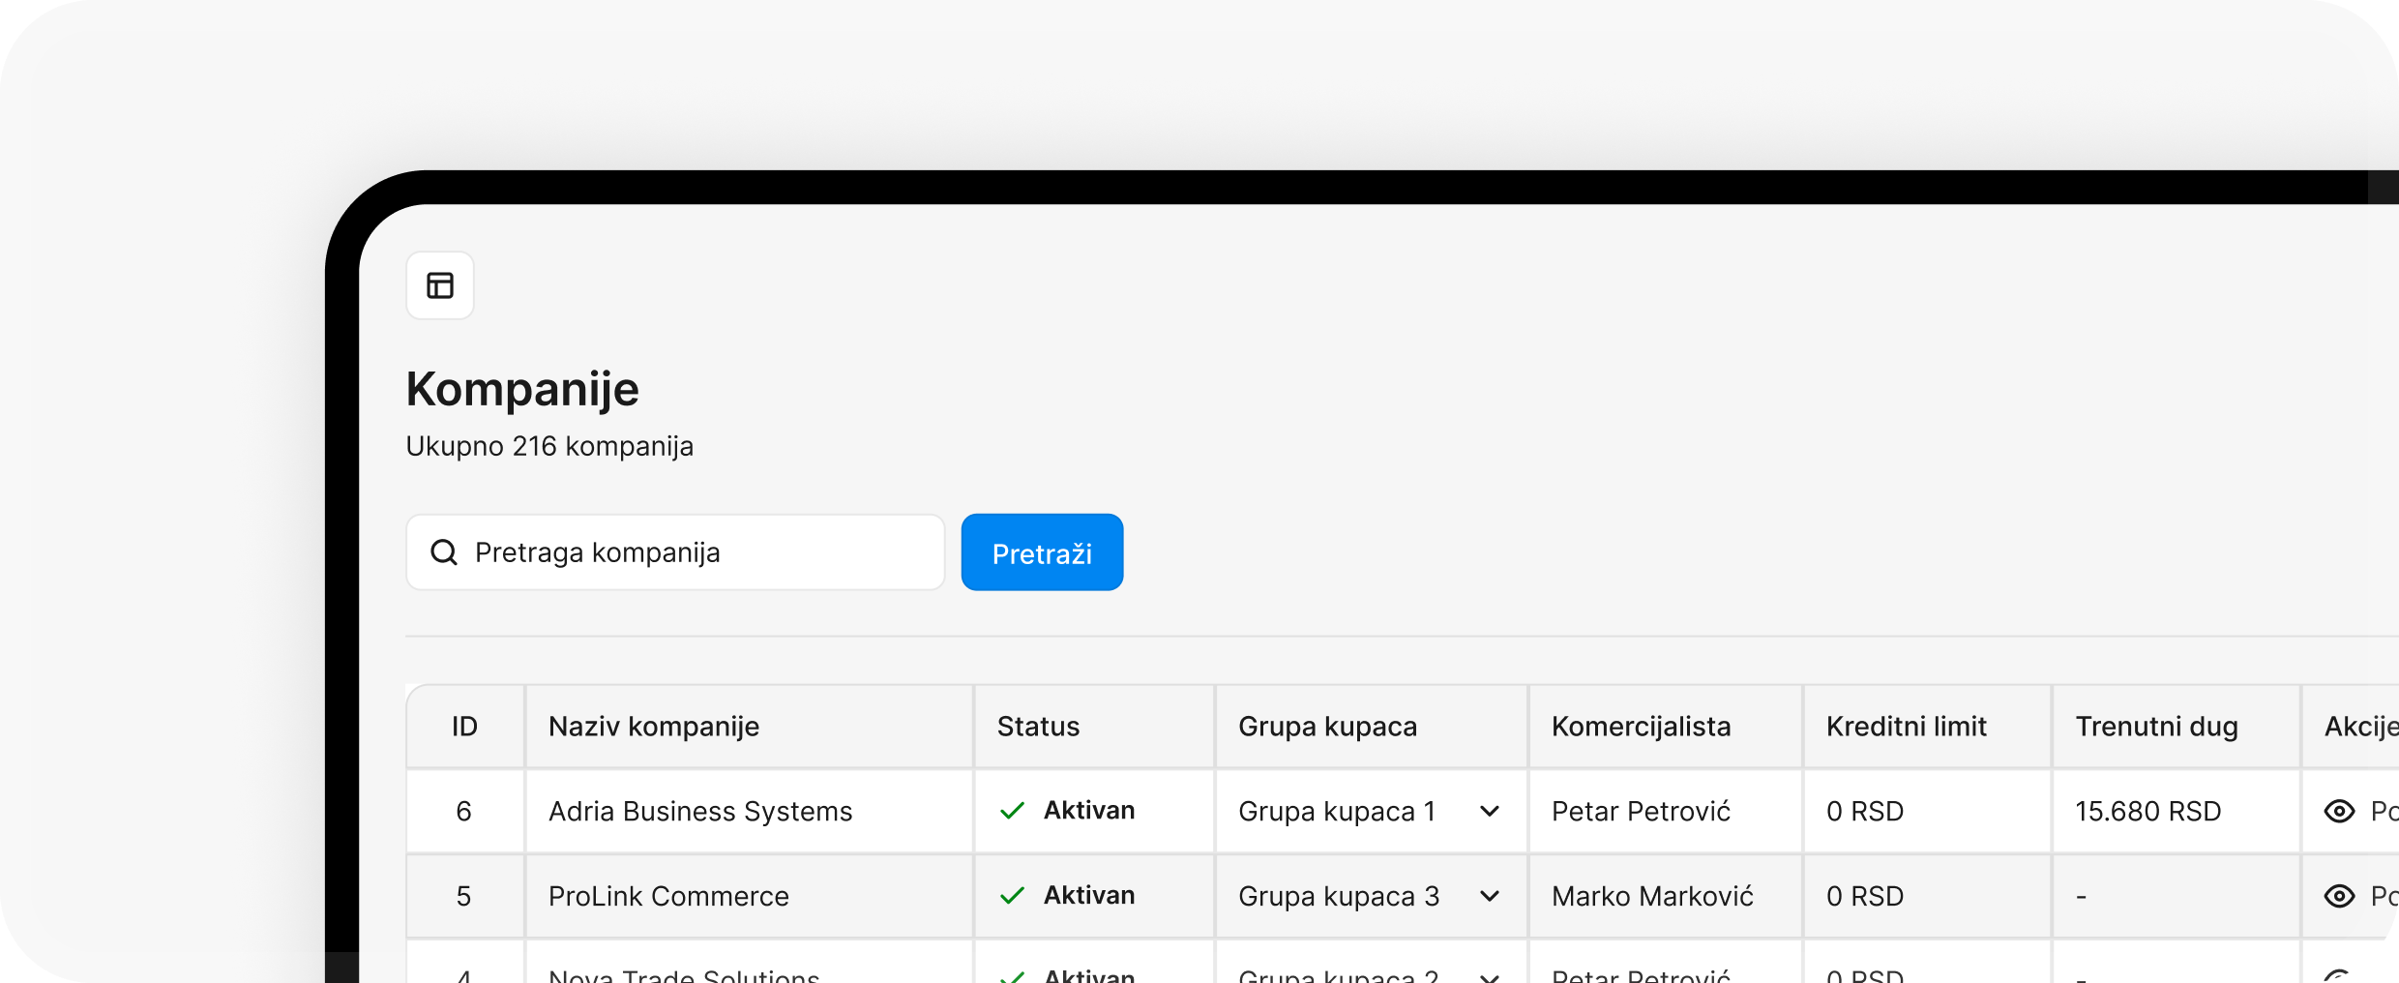Click Aktivan status for ProLink Commerce
Image resolution: width=2399 pixels, height=983 pixels.
pos(1089,896)
